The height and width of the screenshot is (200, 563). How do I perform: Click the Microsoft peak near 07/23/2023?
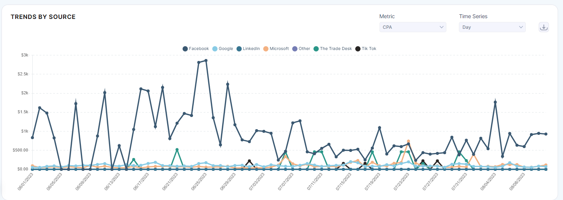(x=408, y=141)
